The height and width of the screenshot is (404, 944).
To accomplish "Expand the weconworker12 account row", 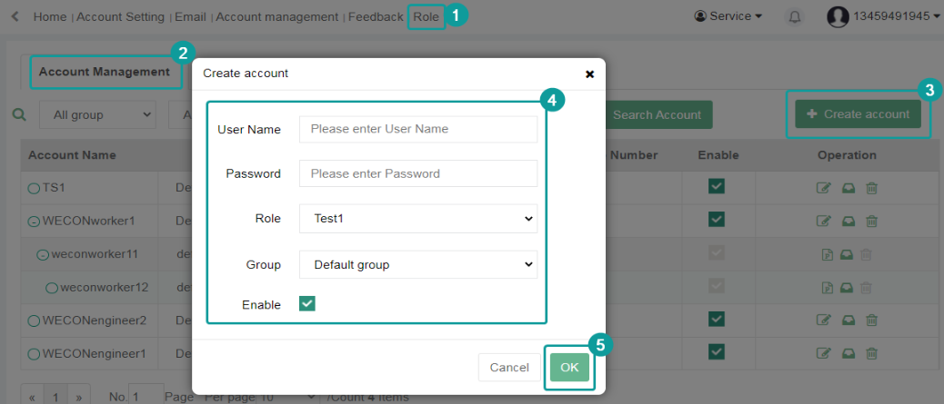I will (52, 288).
